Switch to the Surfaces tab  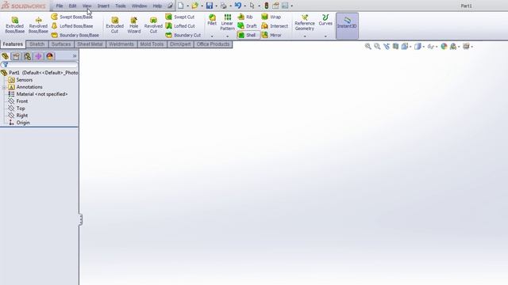click(61, 44)
